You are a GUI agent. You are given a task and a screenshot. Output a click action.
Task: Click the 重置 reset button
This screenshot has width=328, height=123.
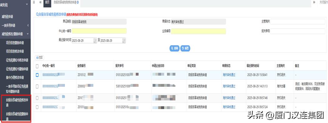click(x=185, y=48)
